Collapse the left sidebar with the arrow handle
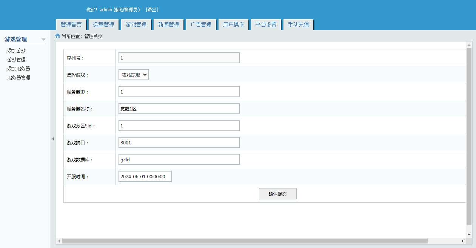The width and height of the screenshot is (476, 248). [53, 139]
